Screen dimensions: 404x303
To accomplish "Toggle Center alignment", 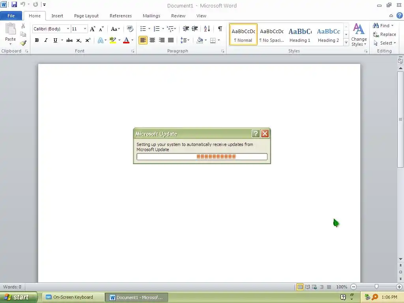I will coord(152,40).
